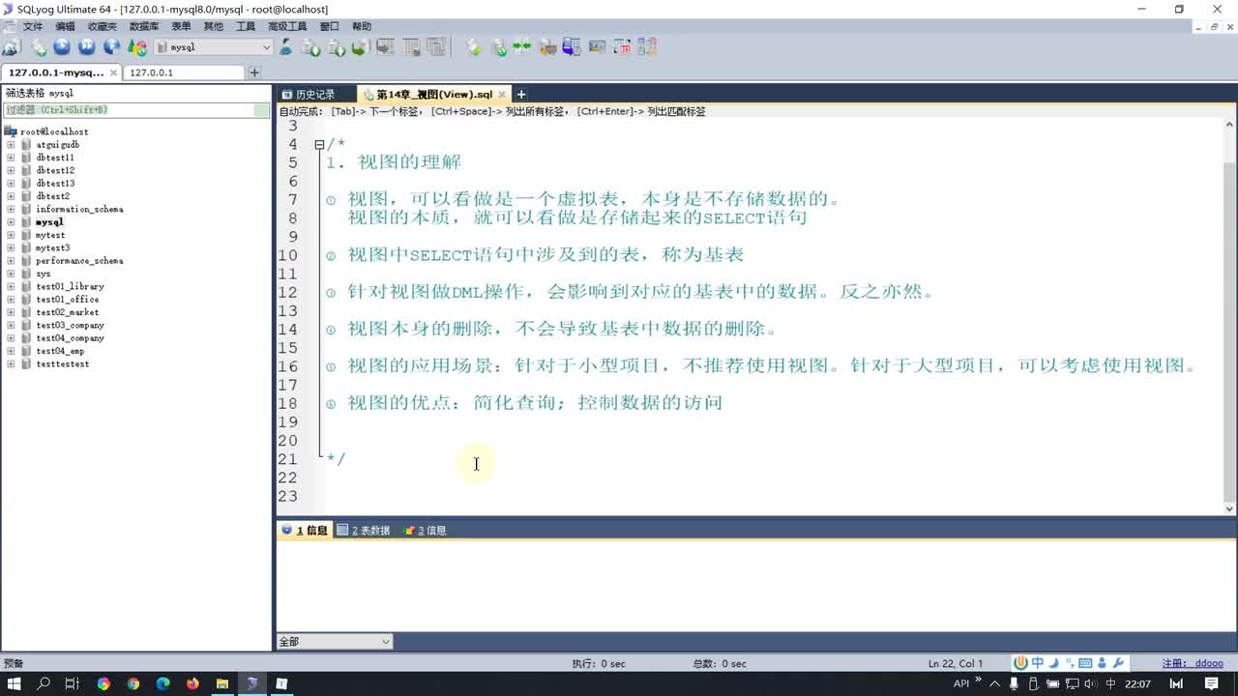
Task: Expand the information_schema database node
Action: click(x=11, y=209)
